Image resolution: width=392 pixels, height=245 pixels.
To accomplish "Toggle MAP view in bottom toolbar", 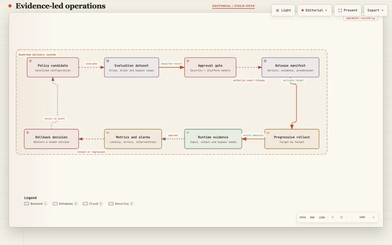I will [312, 218].
